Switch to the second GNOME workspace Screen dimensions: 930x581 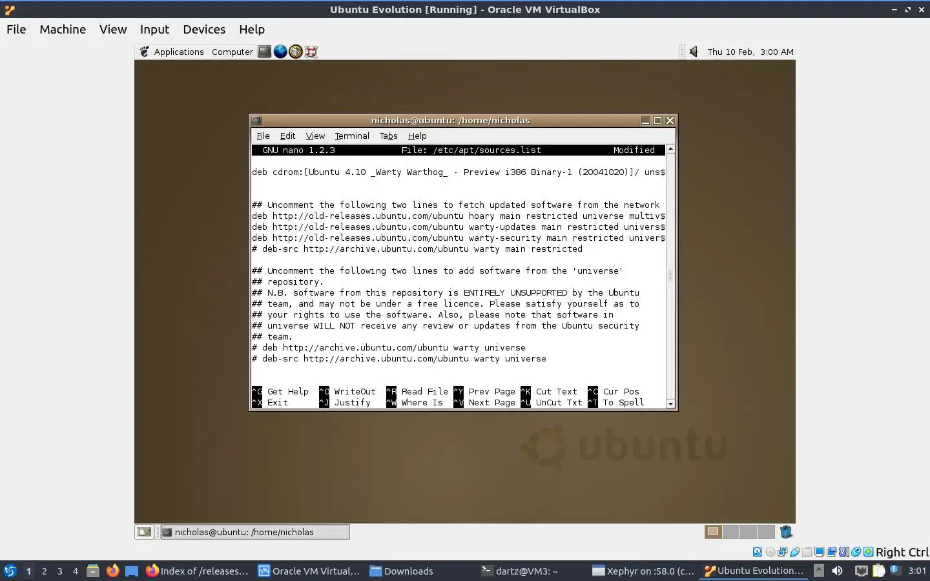[731, 532]
